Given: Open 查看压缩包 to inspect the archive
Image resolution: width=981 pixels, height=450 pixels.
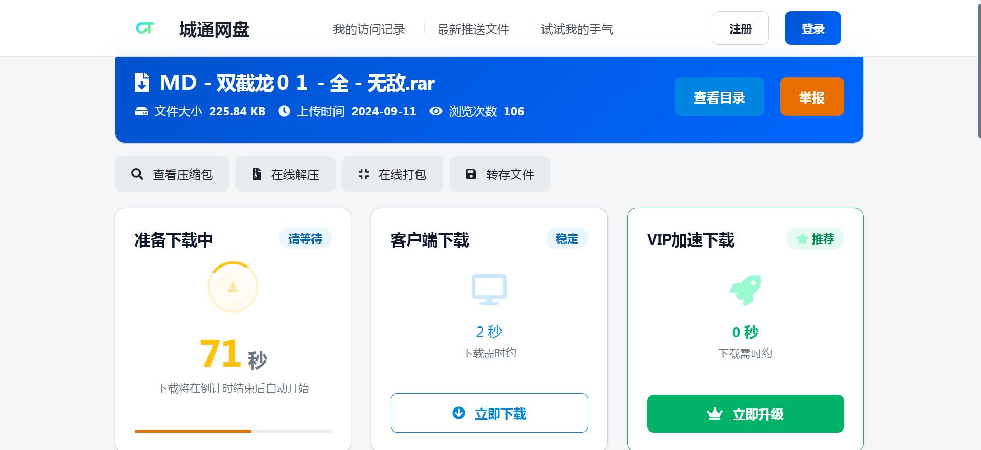Looking at the screenshot, I should point(172,174).
